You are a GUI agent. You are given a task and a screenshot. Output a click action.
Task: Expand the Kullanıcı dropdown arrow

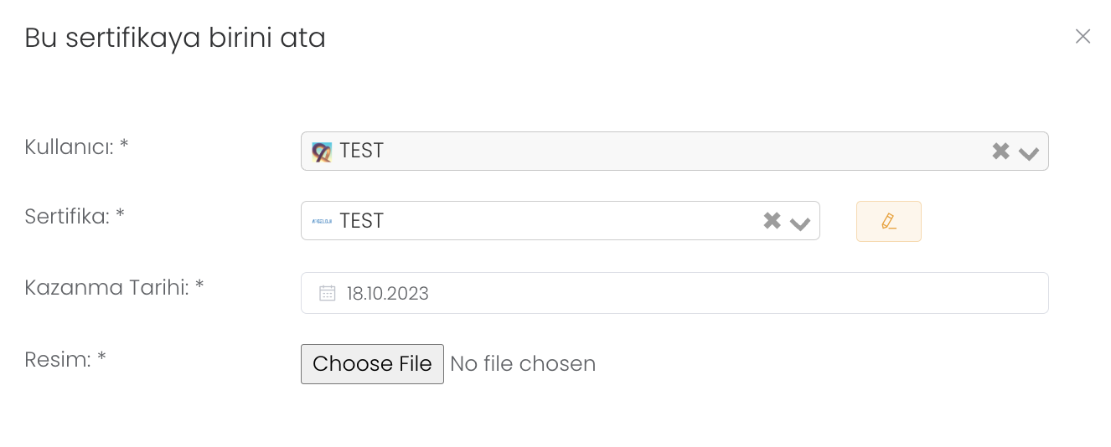(x=1029, y=152)
